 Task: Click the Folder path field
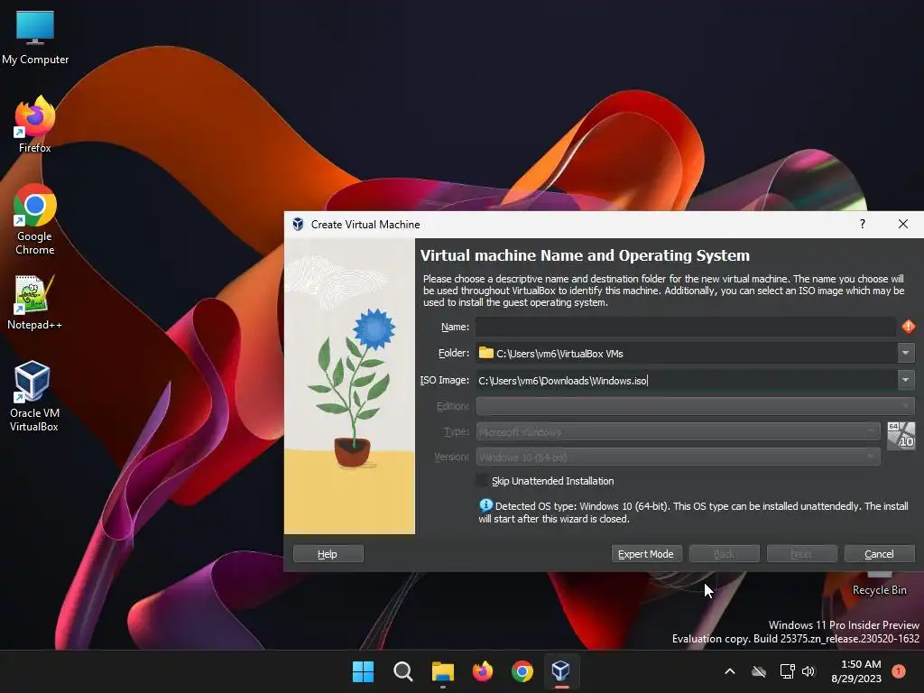pyautogui.click(x=686, y=353)
